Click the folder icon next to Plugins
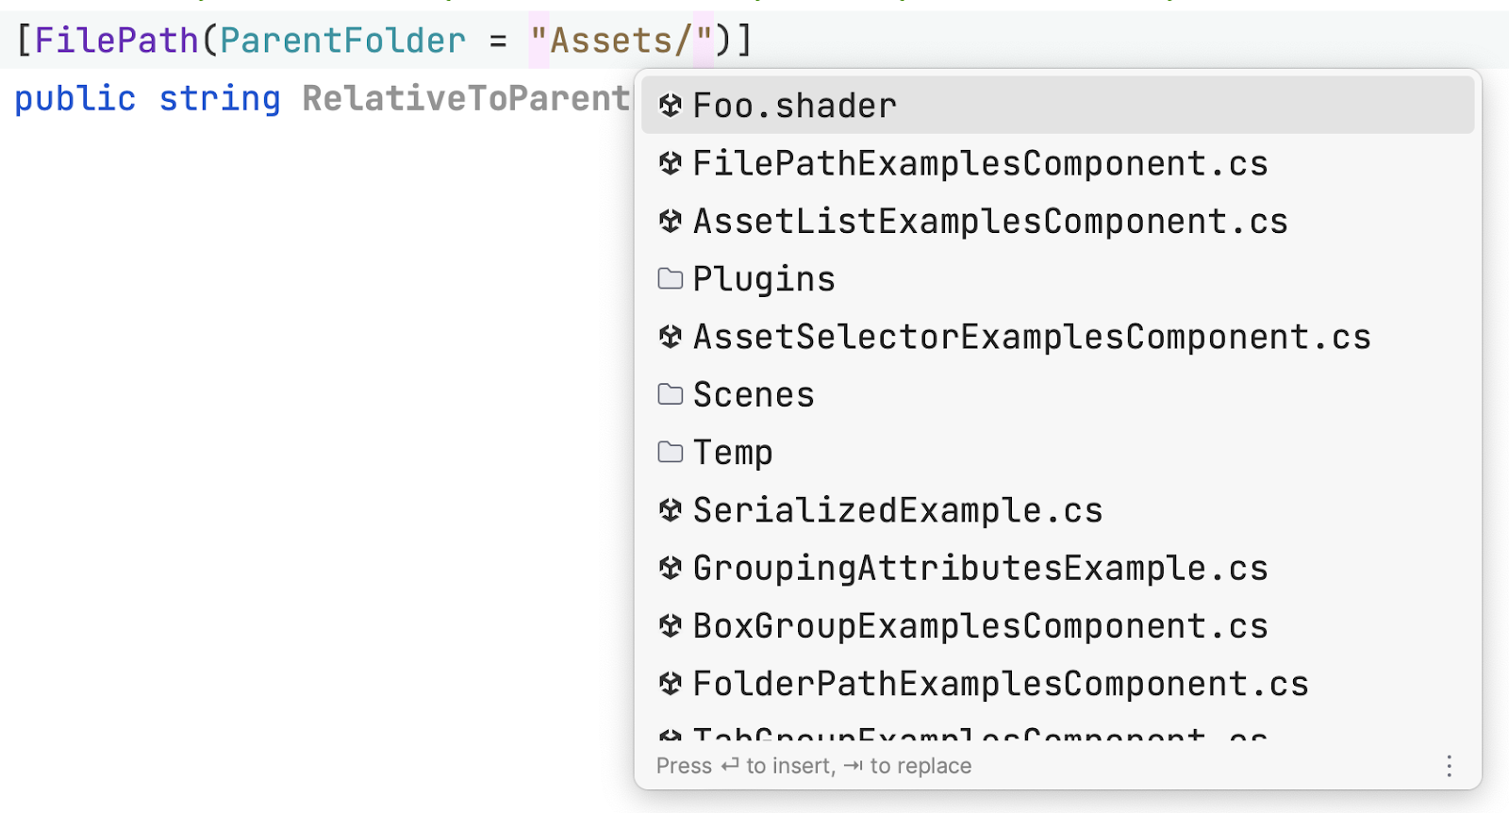Screen dimensions: 1509x813 [x=671, y=279]
